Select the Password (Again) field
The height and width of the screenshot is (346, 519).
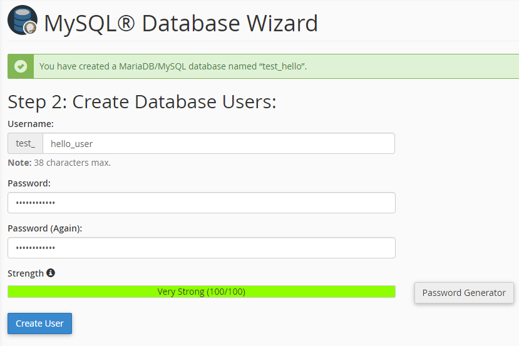click(x=201, y=248)
